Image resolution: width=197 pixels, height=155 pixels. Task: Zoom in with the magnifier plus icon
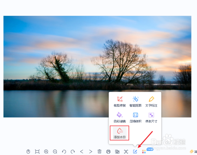click(46, 151)
